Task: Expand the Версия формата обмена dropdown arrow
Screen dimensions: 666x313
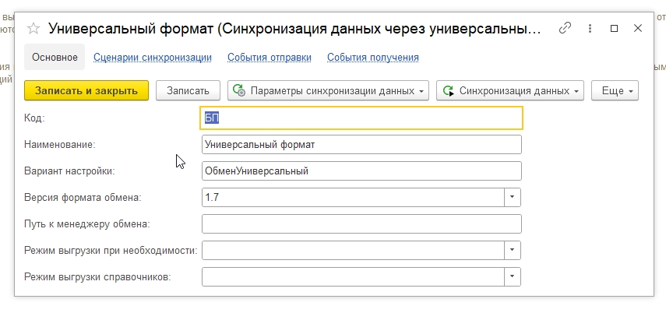Action: coord(513,197)
